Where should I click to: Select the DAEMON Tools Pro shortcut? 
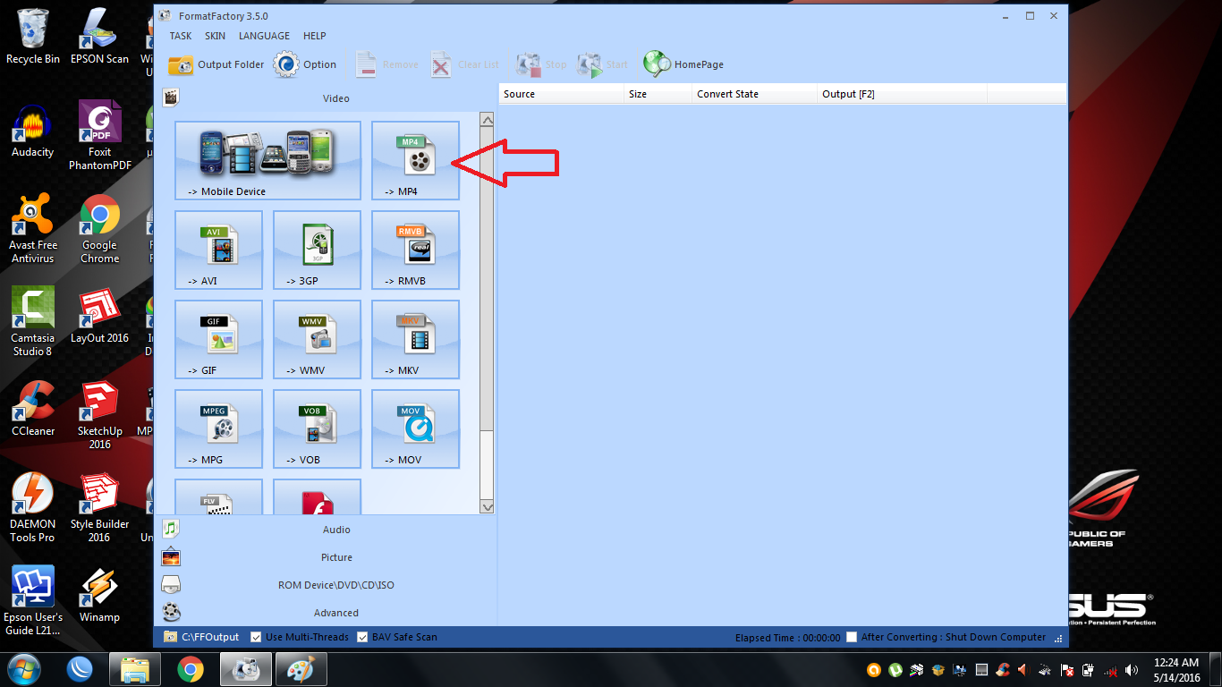[33, 508]
